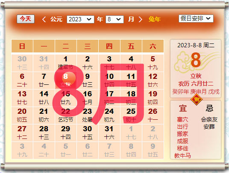Click 会亲友 in the 忌 list
229x173 pixels.
[x=209, y=119]
